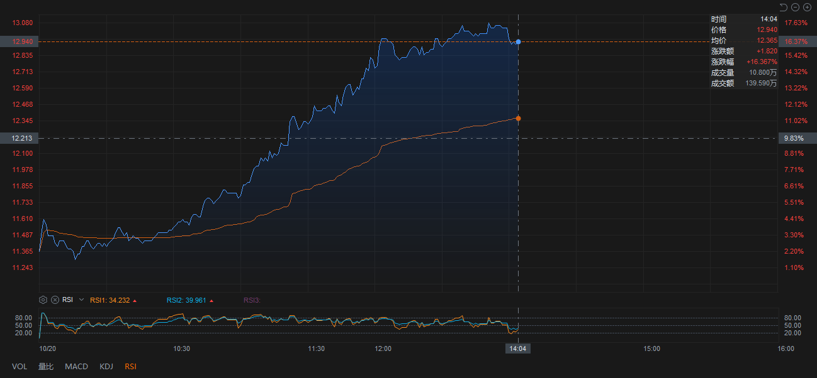This screenshot has height=378, width=817.
Task: Click the 12.940 current price axis label
Action: coord(22,41)
